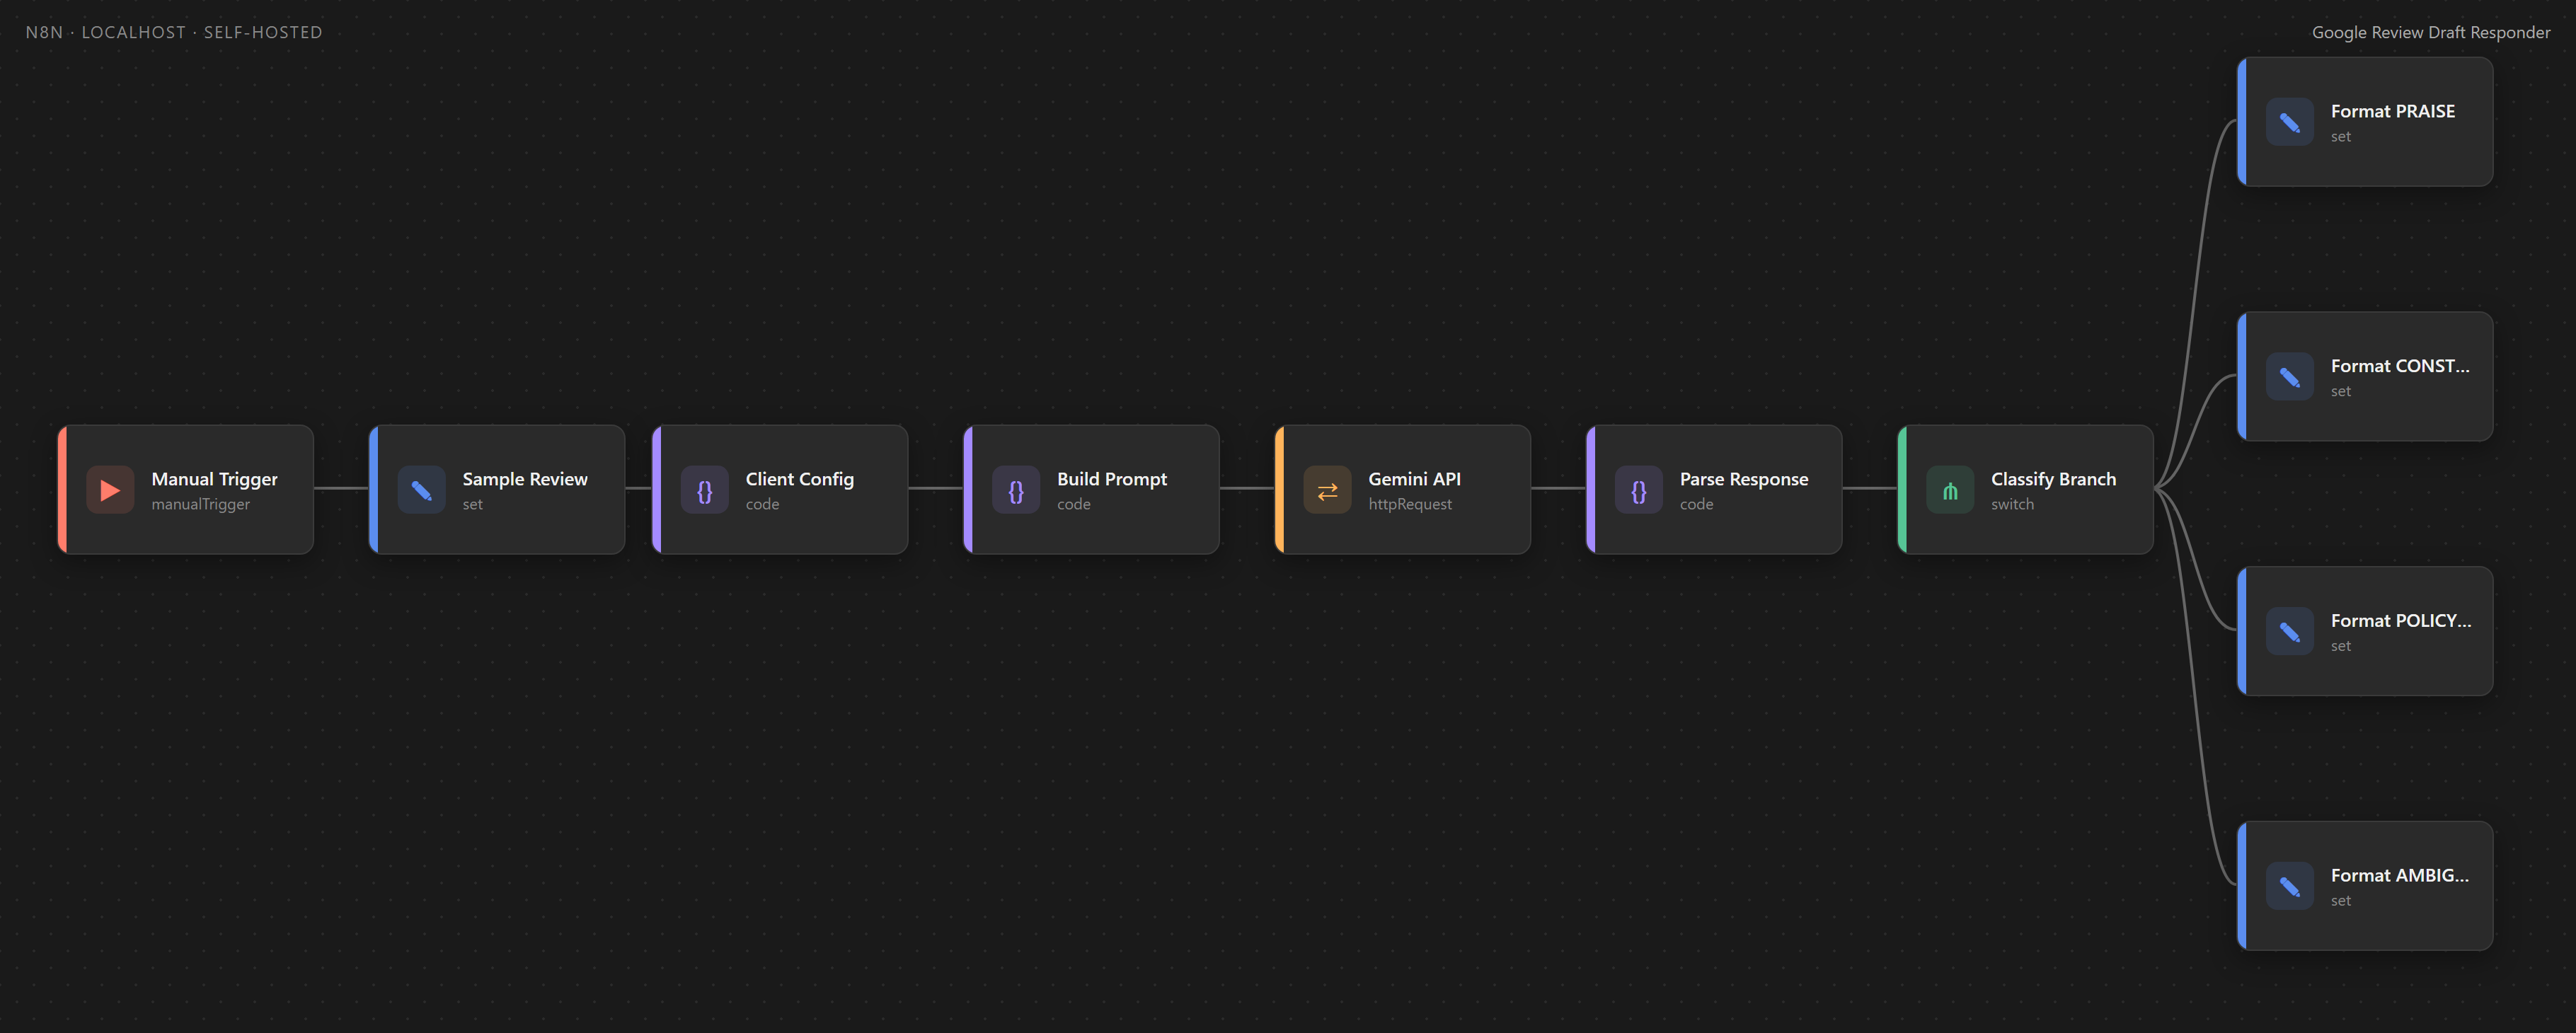Click the switch type label
Viewport: 2576px width, 1033px height.
click(2011, 504)
